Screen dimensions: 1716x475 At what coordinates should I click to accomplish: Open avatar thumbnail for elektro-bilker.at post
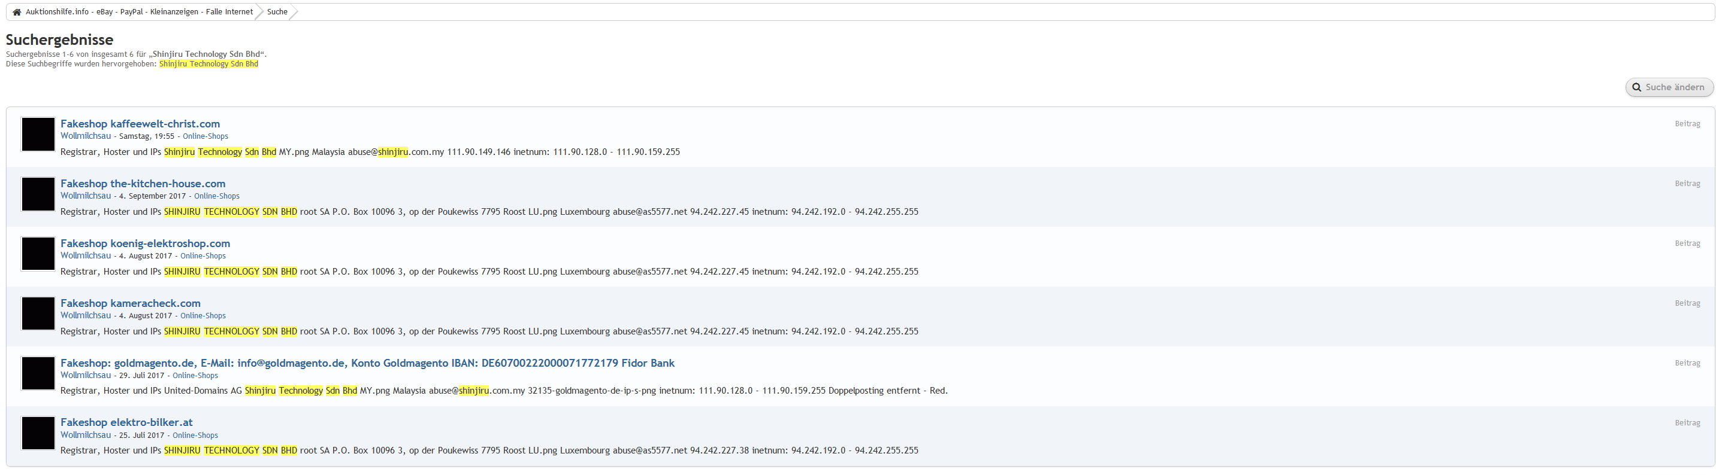[38, 433]
